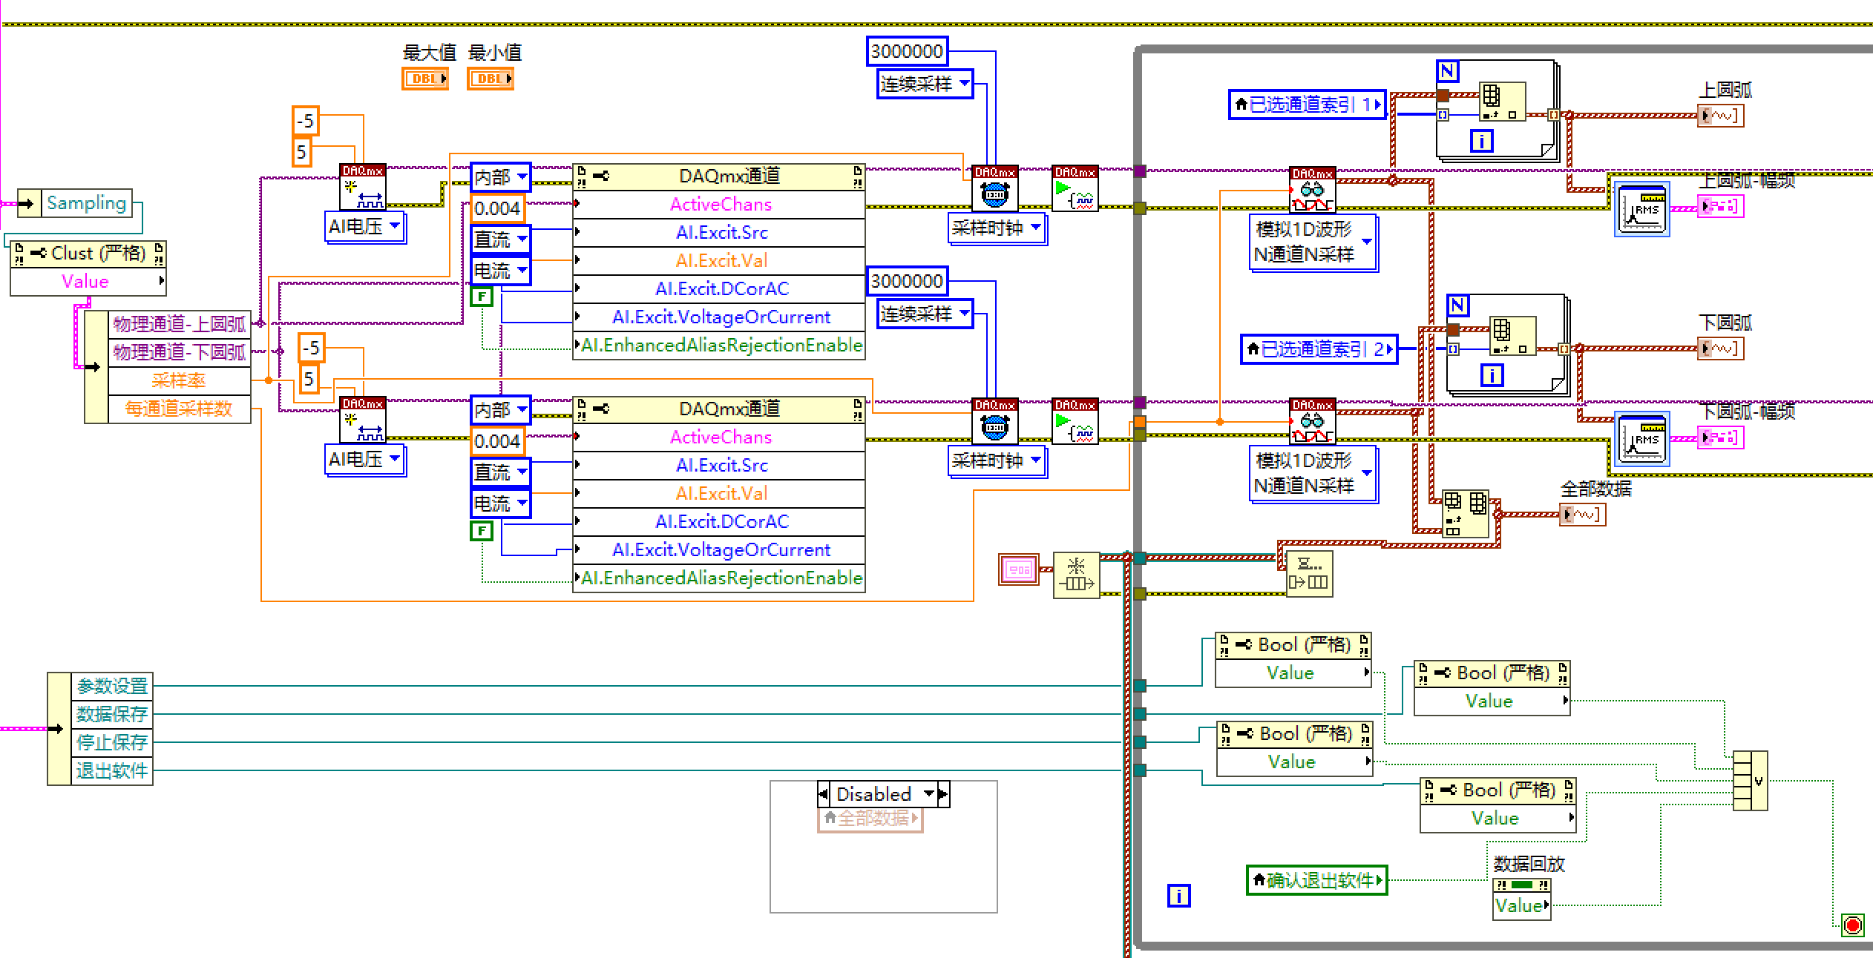Select 退出软件 unbundle element

112,770
